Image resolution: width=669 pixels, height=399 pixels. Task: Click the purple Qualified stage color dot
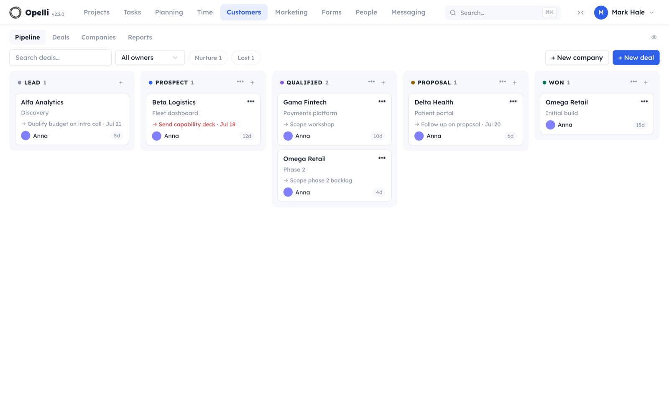282,83
